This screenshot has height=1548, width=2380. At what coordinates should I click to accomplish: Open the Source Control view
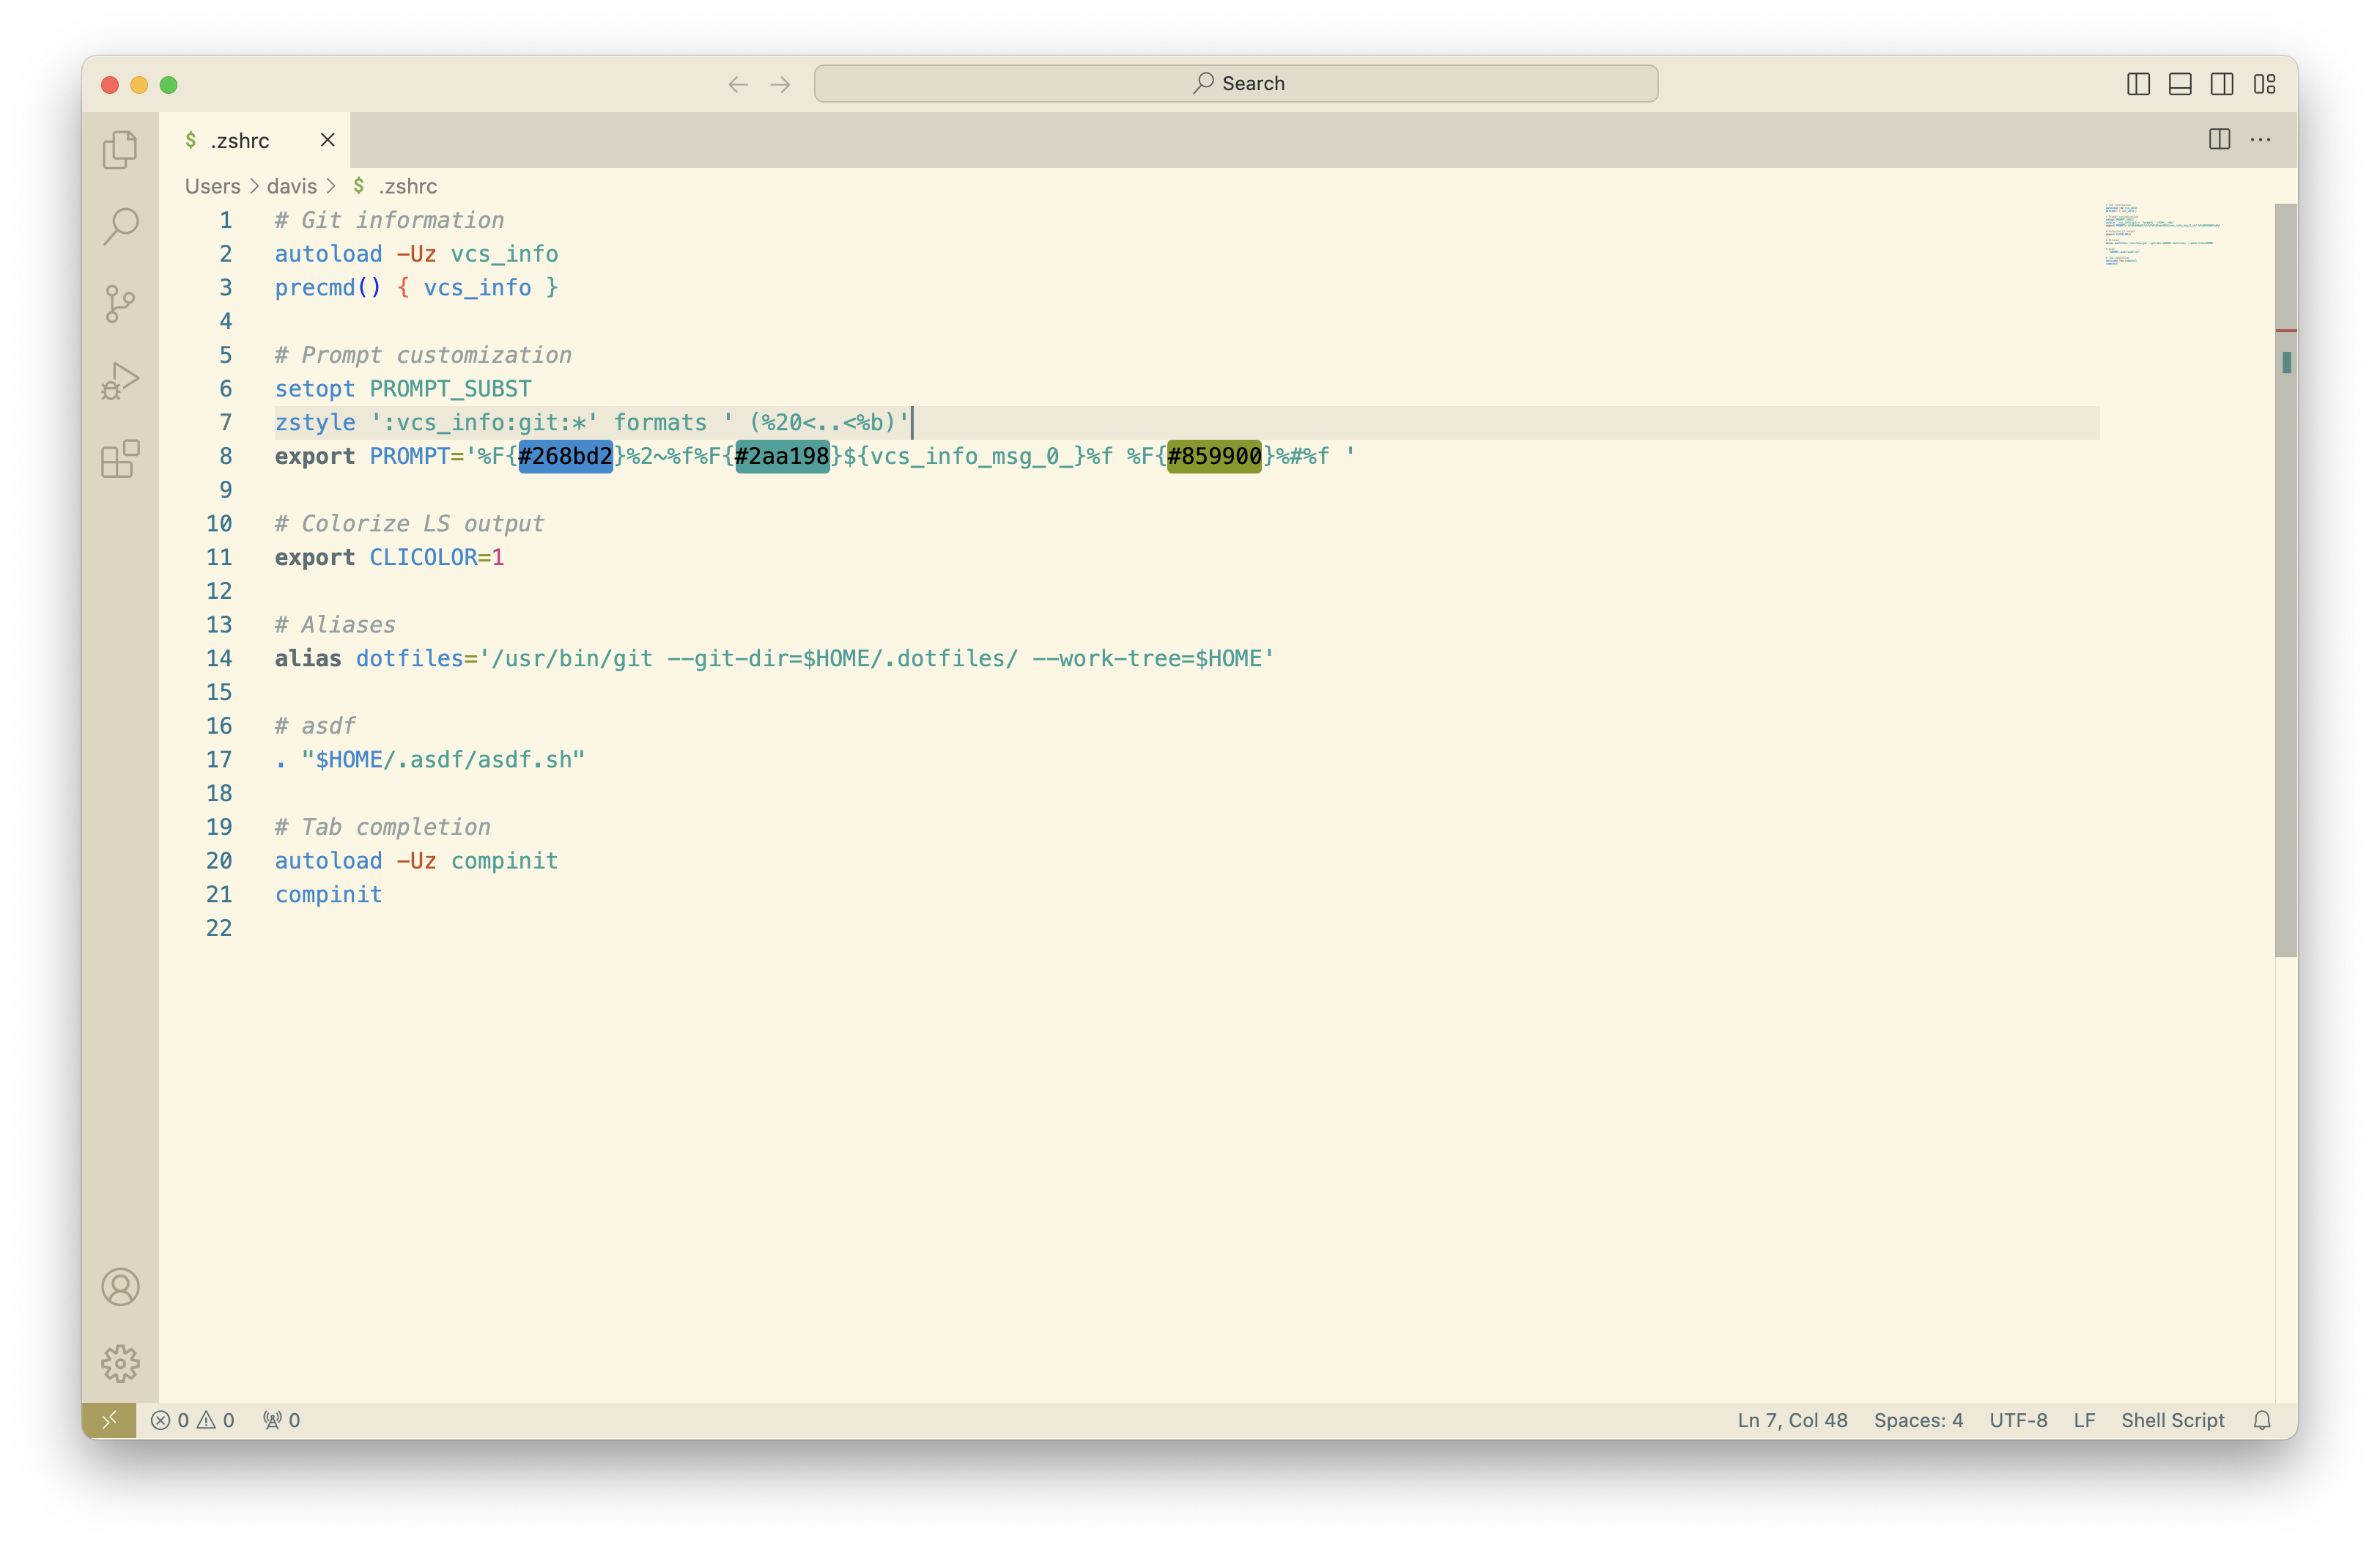point(120,304)
